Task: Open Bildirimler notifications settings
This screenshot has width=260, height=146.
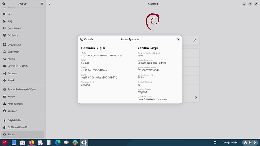Action: (23, 52)
